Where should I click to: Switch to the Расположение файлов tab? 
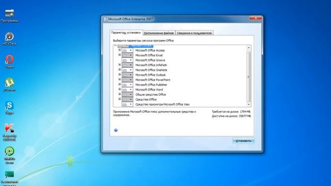tap(159, 33)
